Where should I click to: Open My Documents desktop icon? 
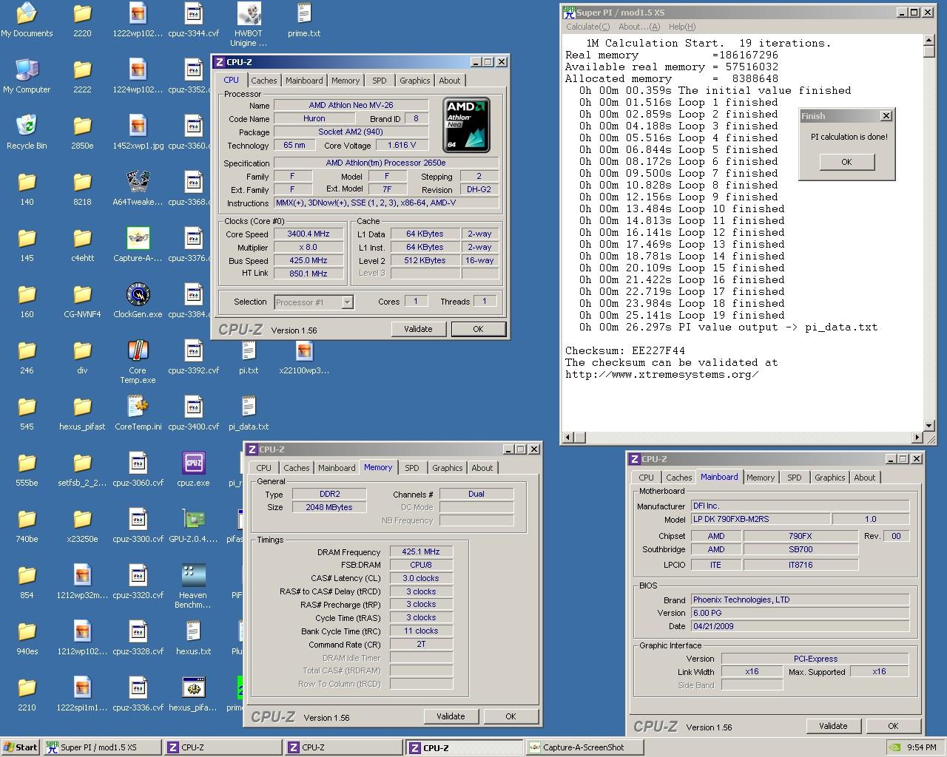click(x=27, y=19)
